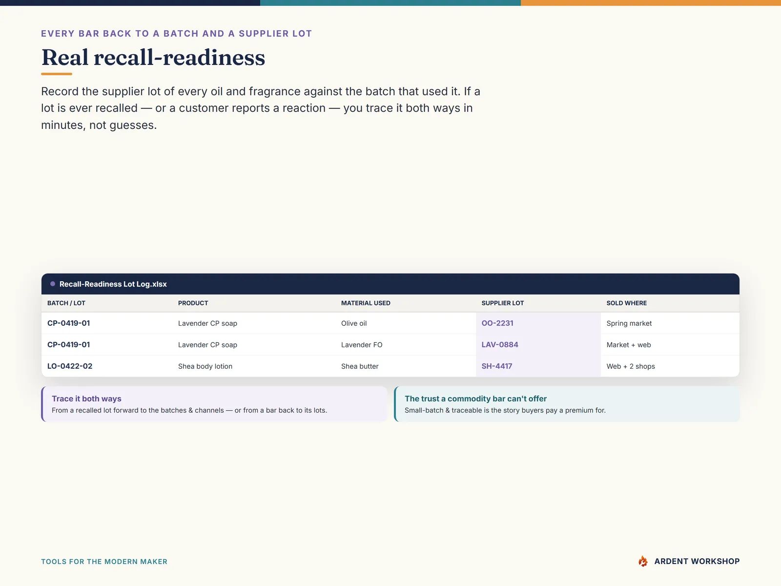Click the Real recall-readiness slide title
781x586 pixels.
(x=153, y=58)
